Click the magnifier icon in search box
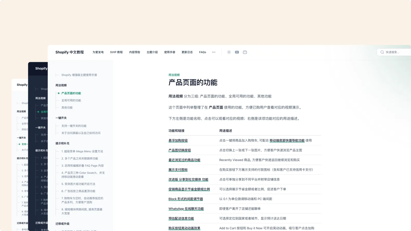411x231 pixels. point(382,52)
